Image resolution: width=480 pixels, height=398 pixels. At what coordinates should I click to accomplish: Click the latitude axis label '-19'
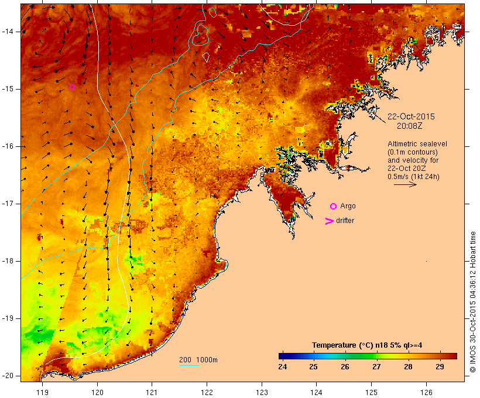tap(7, 318)
